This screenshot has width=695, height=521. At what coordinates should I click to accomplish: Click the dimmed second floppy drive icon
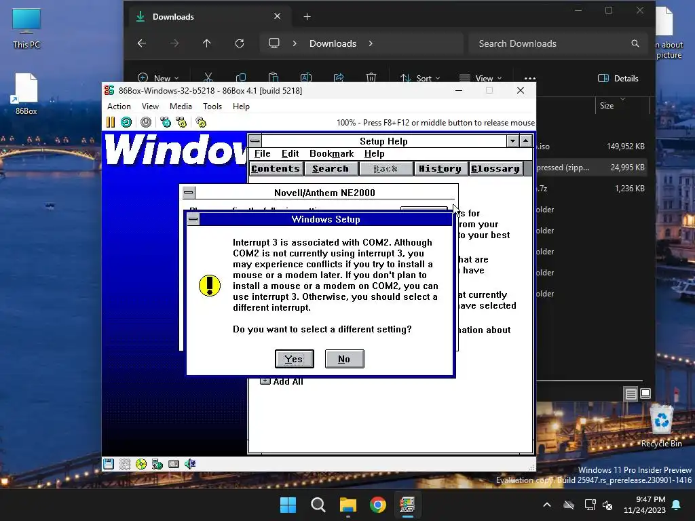point(125,464)
